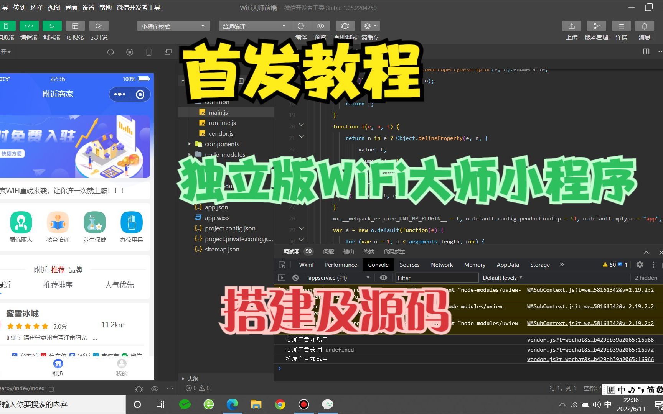The height and width of the screenshot is (414, 663).
Task: Switch to the Wxml devtools tab
Action: pos(306,264)
